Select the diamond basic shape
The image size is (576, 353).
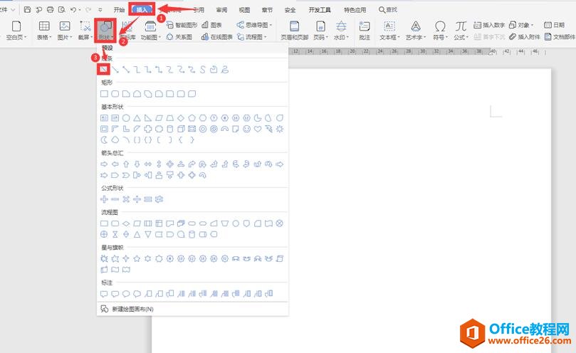coord(181,118)
